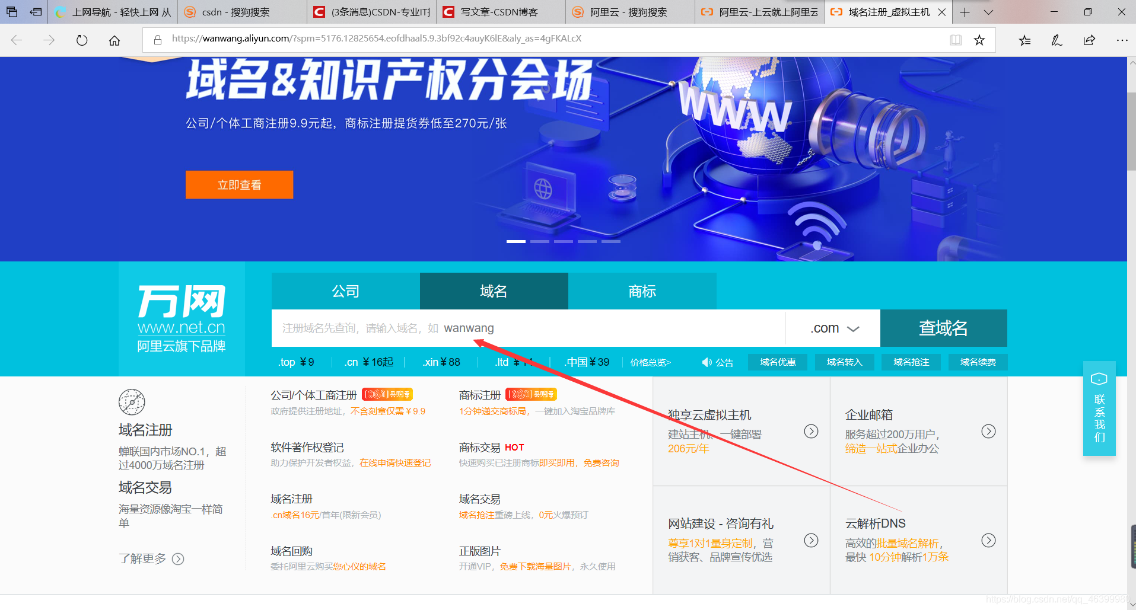Go back to the previous page
The width and height of the screenshot is (1136, 610).
click(x=17, y=40)
